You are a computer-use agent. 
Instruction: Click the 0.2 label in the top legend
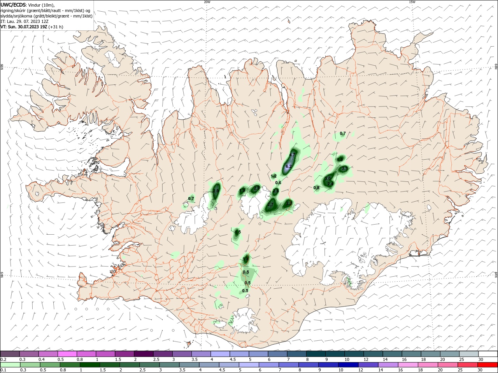(4, 359)
